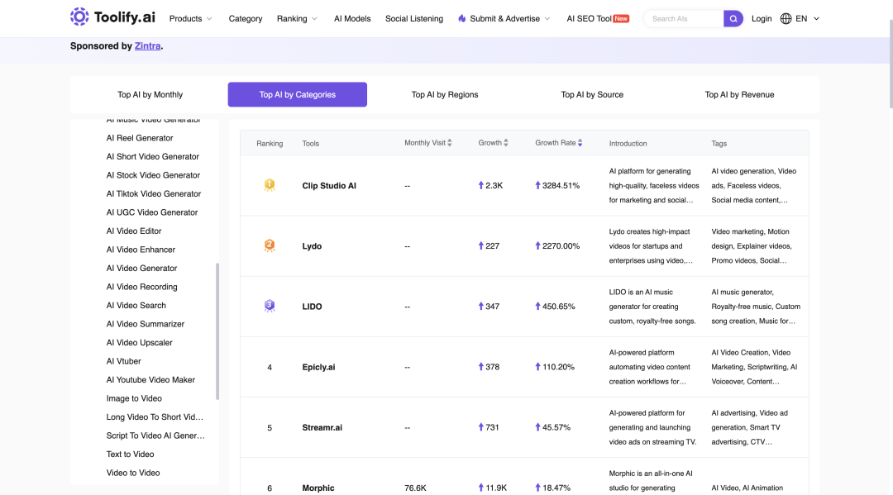The height and width of the screenshot is (495, 893).
Task: Open the Category menu item
Action: pos(246,19)
